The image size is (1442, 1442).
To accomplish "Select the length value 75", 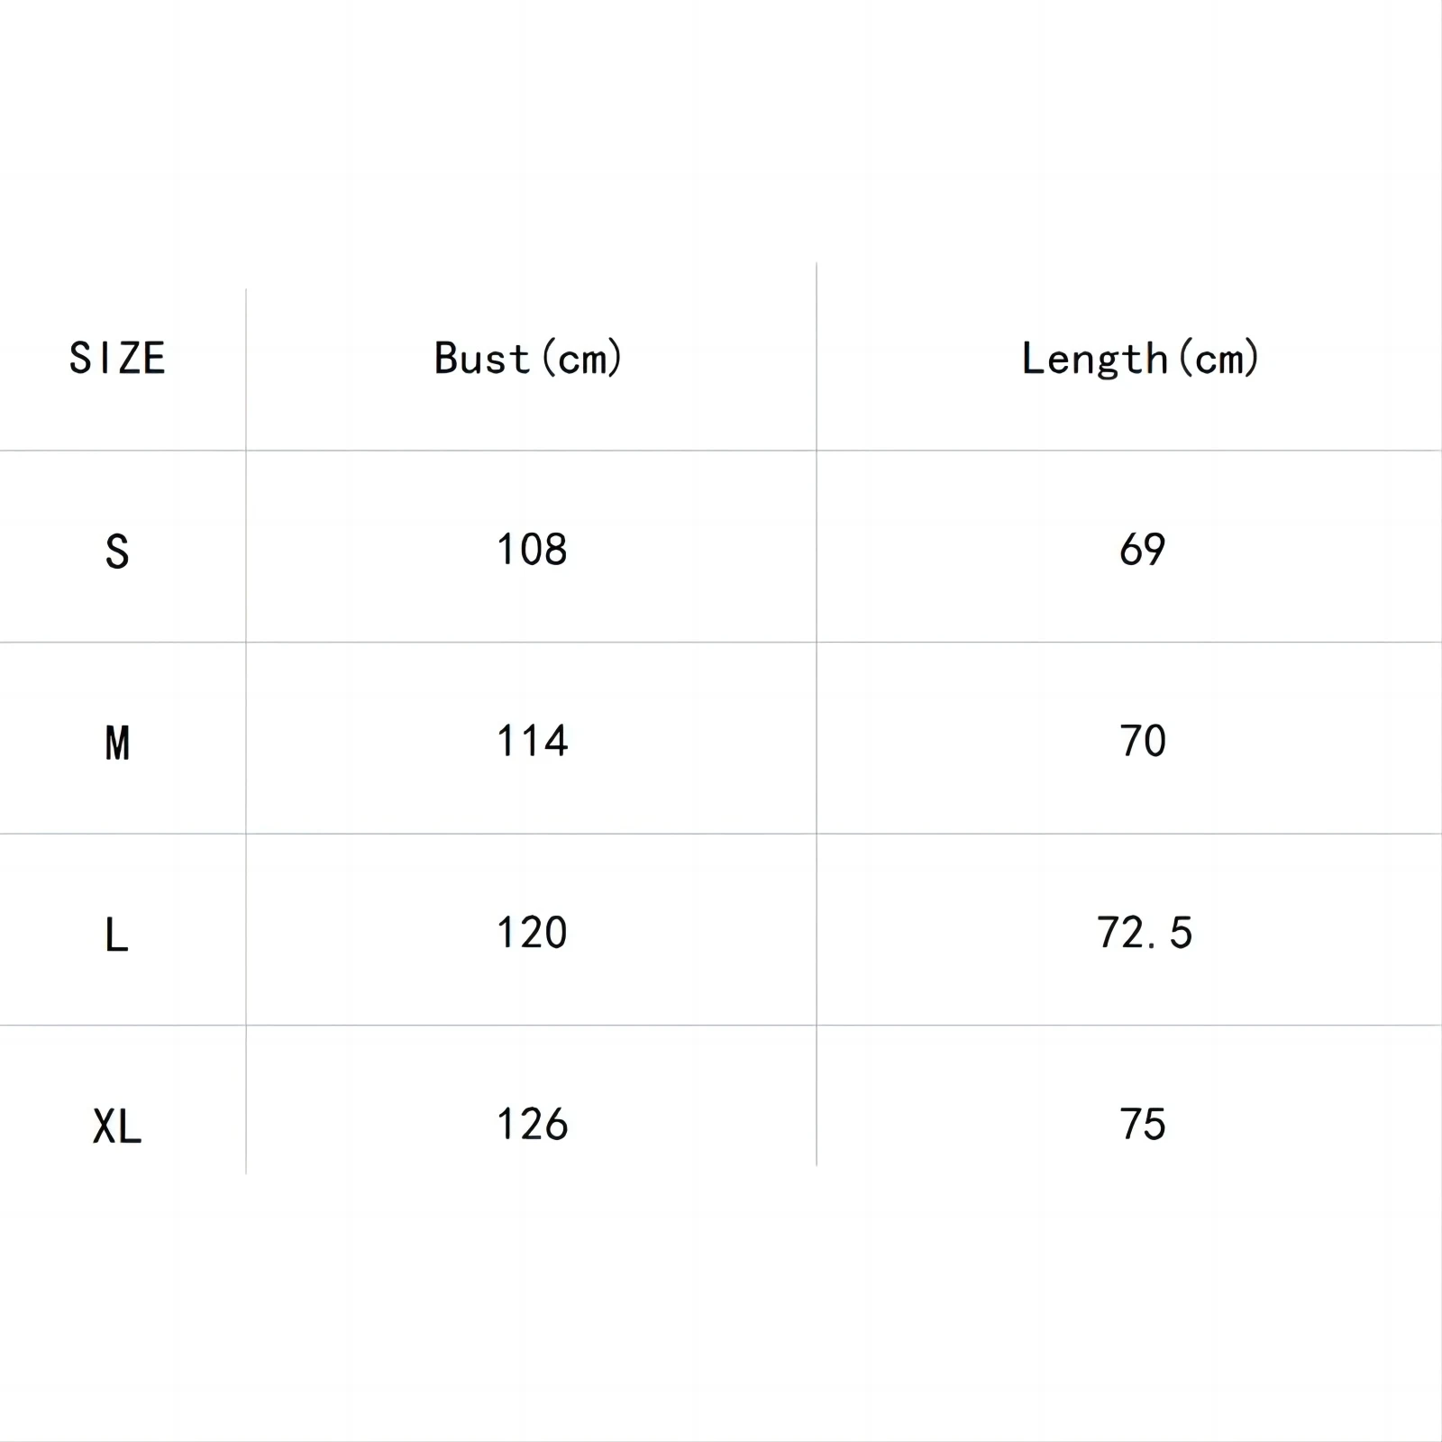I will pos(1143,1125).
